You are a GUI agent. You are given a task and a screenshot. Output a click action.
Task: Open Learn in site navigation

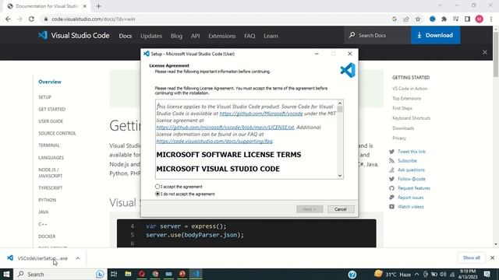271,36
